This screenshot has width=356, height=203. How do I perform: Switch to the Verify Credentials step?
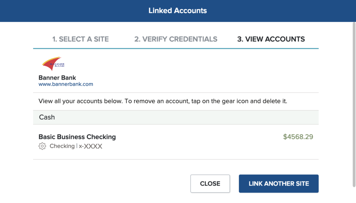[176, 39]
